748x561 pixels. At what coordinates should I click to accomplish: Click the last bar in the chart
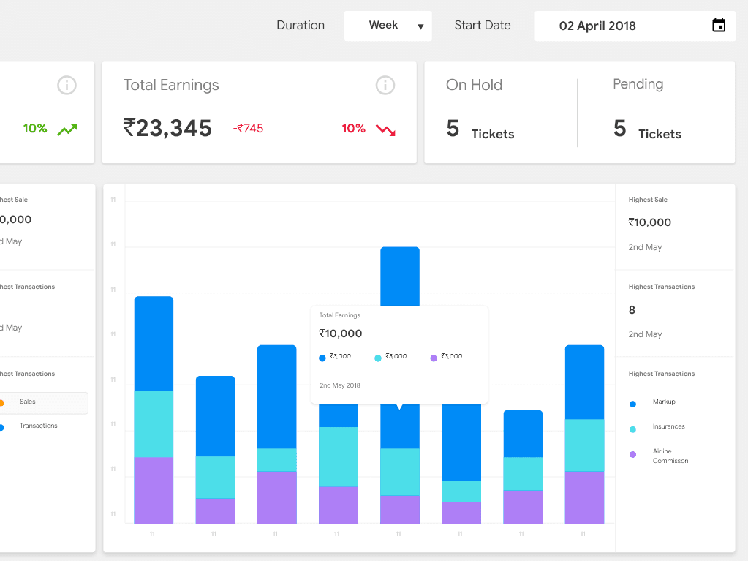click(584, 434)
